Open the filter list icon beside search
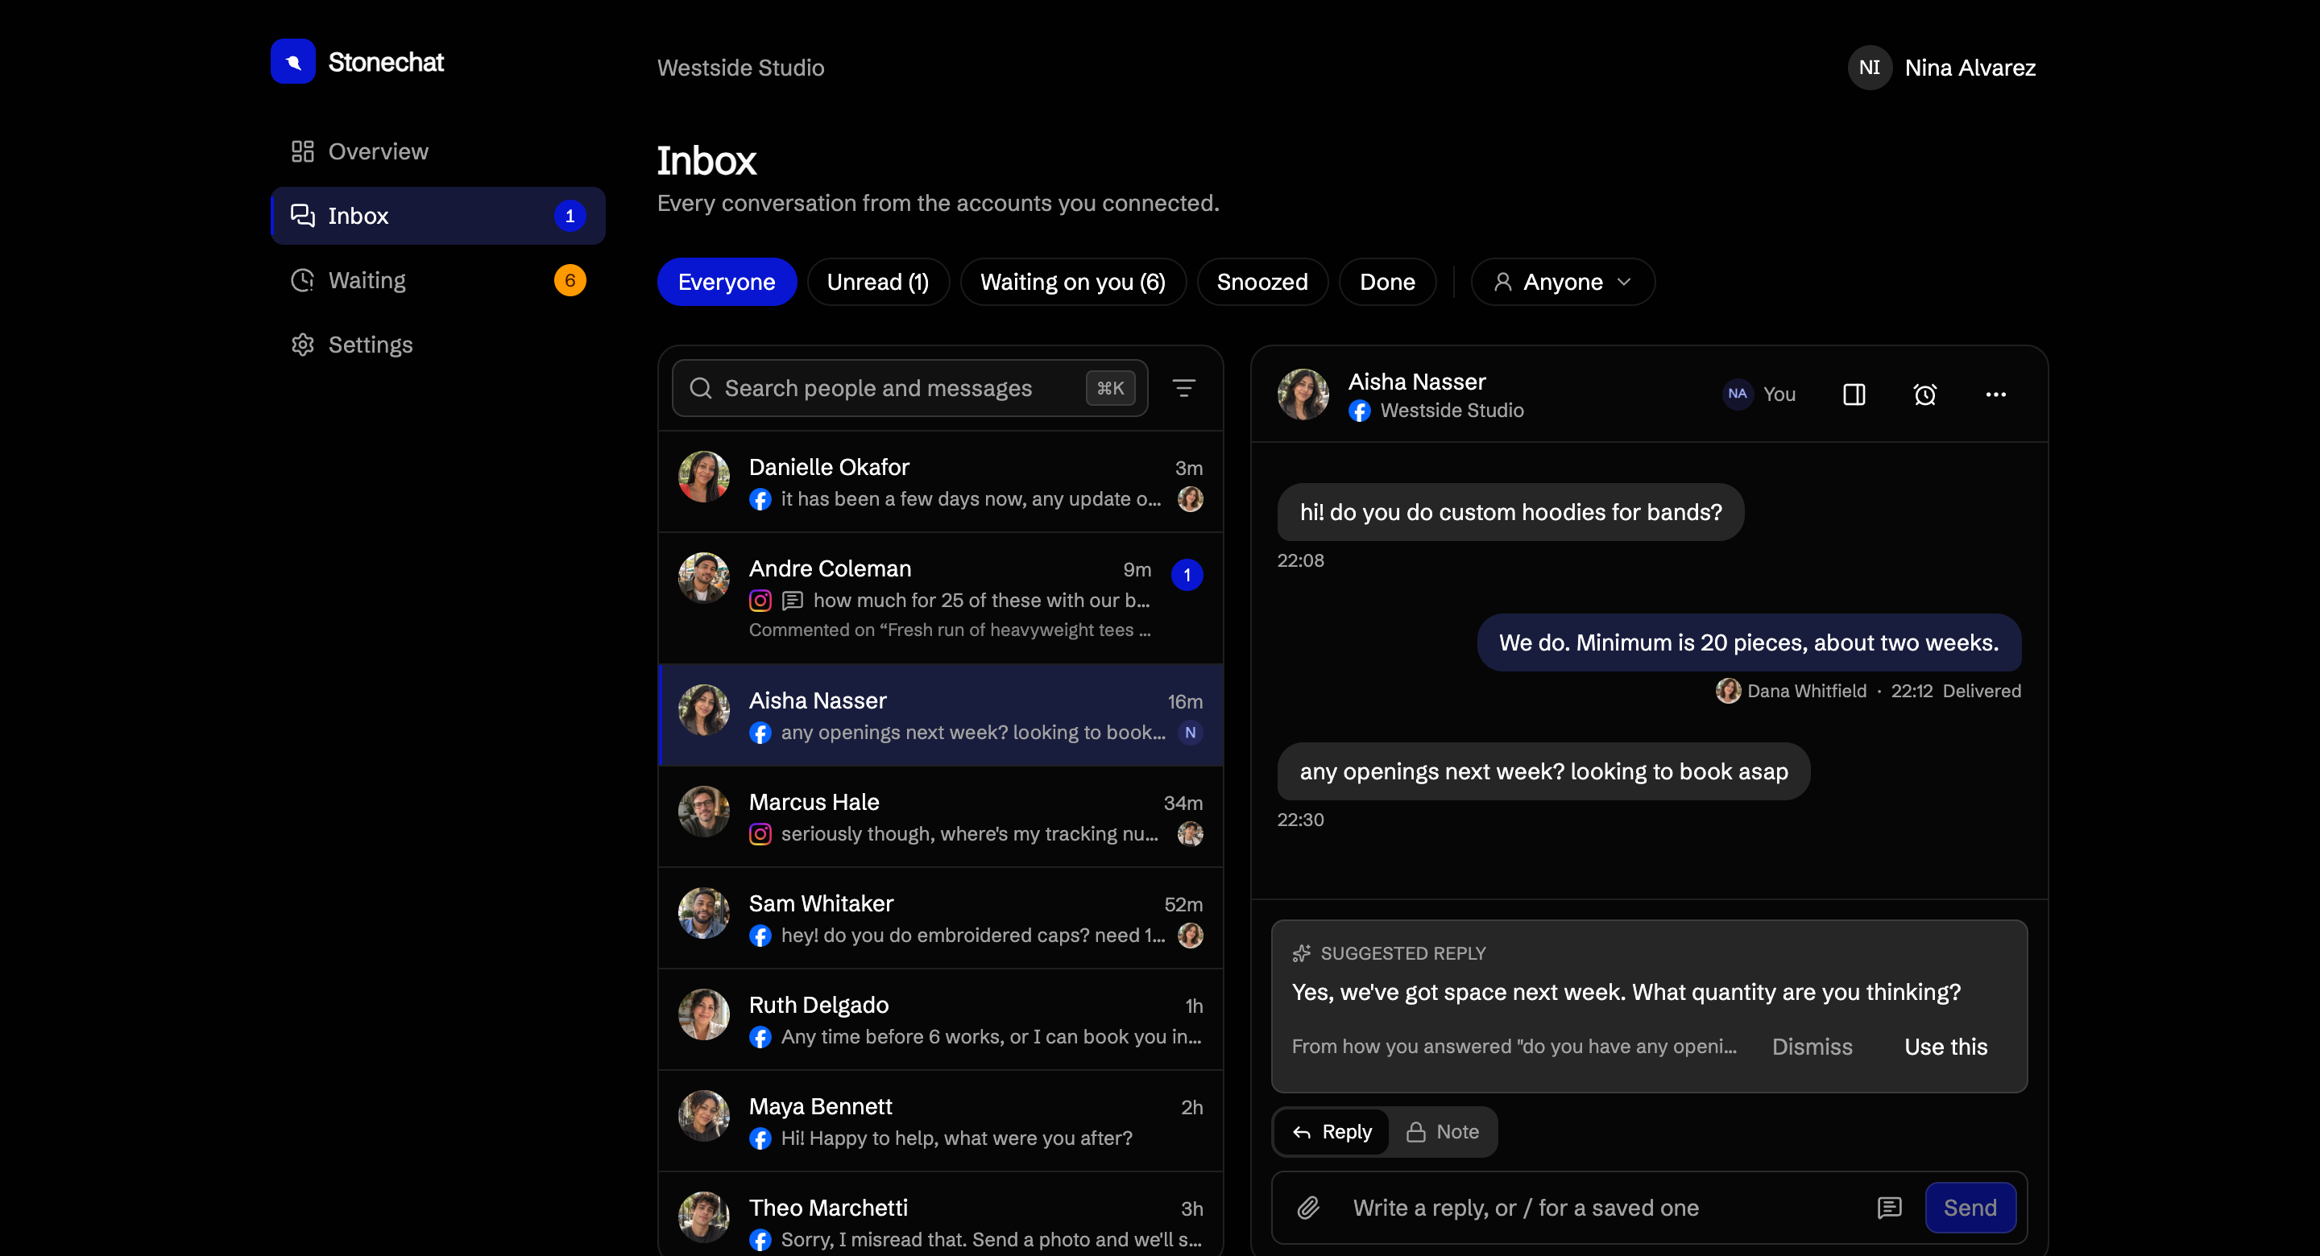Screen dimensions: 2320x1256 [1183, 388]
